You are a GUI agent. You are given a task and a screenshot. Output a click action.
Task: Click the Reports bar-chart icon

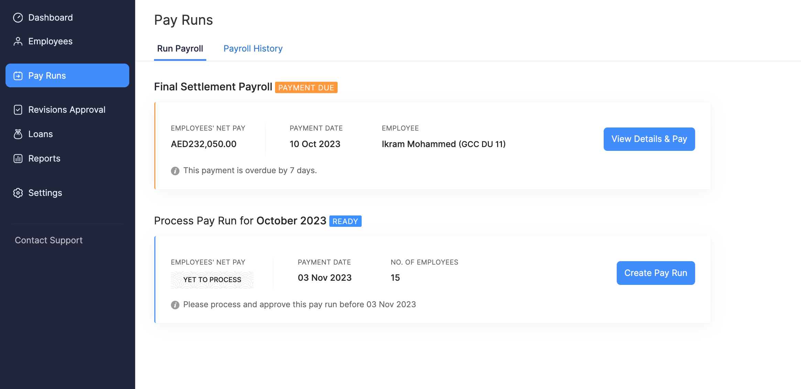pyautogui.click(x=18, y=158)
